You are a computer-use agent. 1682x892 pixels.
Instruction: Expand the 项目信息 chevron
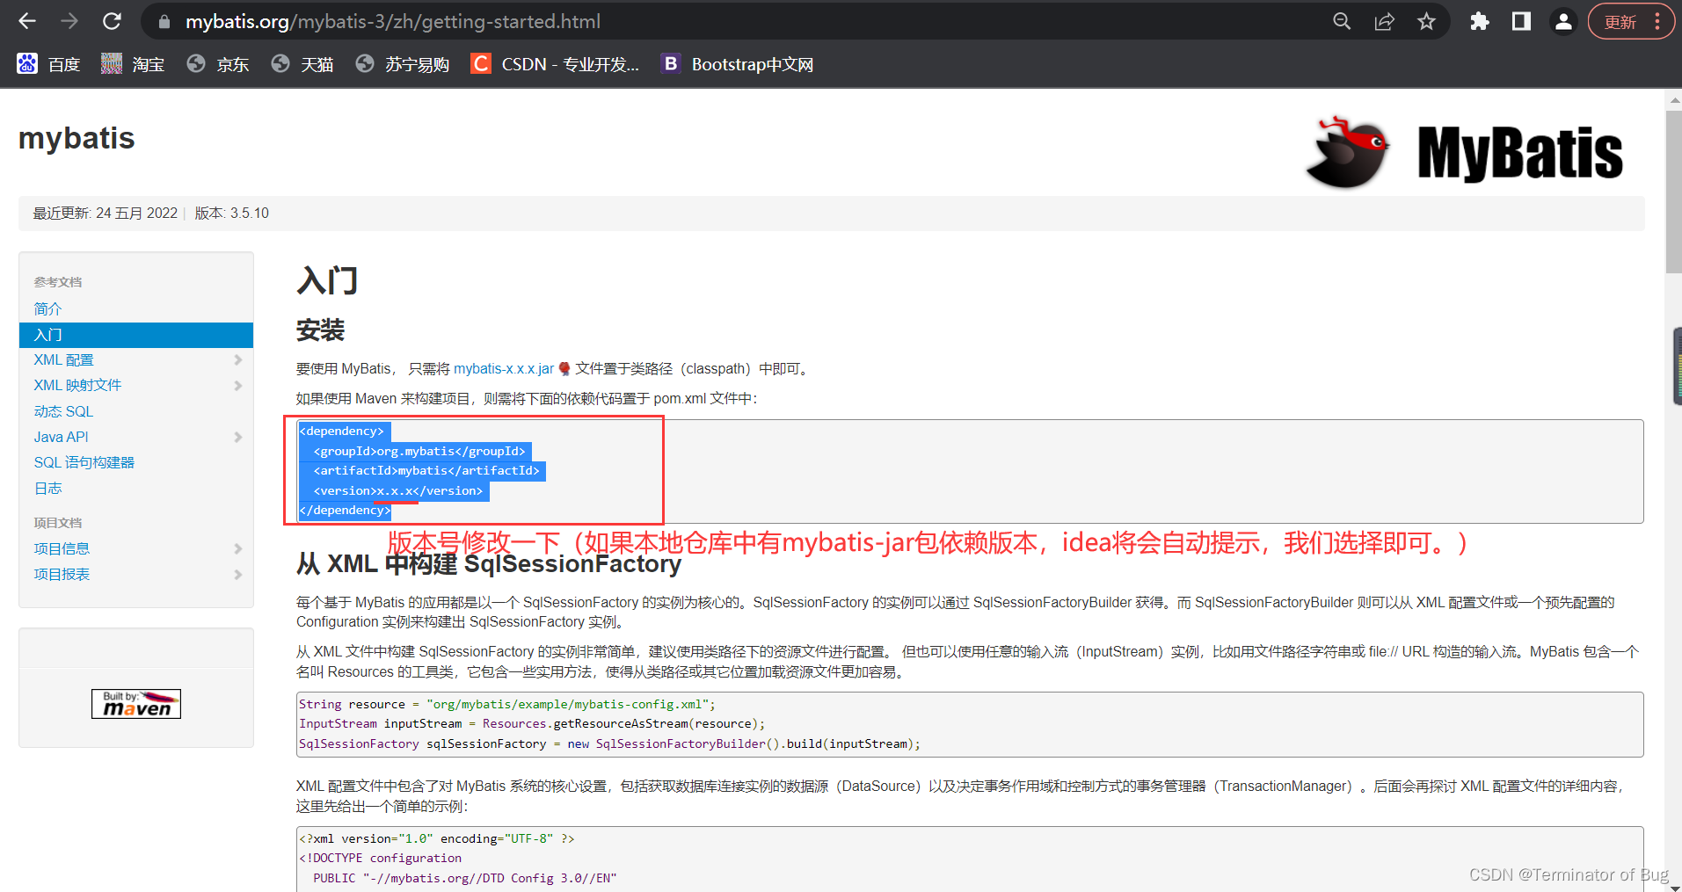click(237, 548)
